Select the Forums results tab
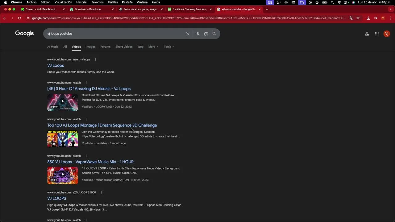Image resolution: width=395 pixels, height=222 pixels. tap(105, 47)
